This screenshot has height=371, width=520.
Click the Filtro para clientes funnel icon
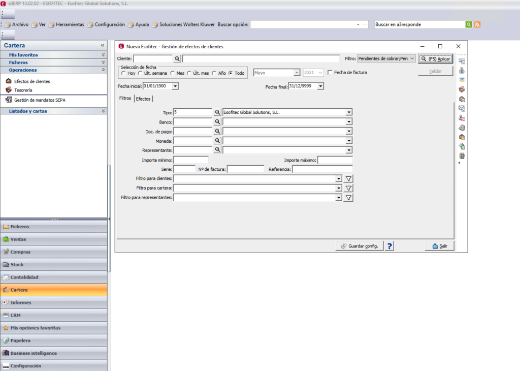pyautogui.click(x=348, y=178)
